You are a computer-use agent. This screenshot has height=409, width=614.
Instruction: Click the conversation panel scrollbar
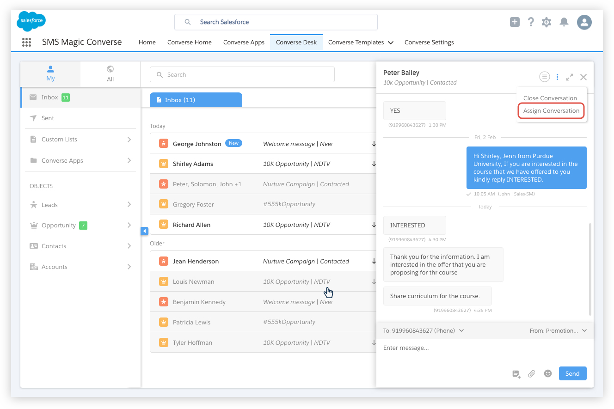(589, 269)
